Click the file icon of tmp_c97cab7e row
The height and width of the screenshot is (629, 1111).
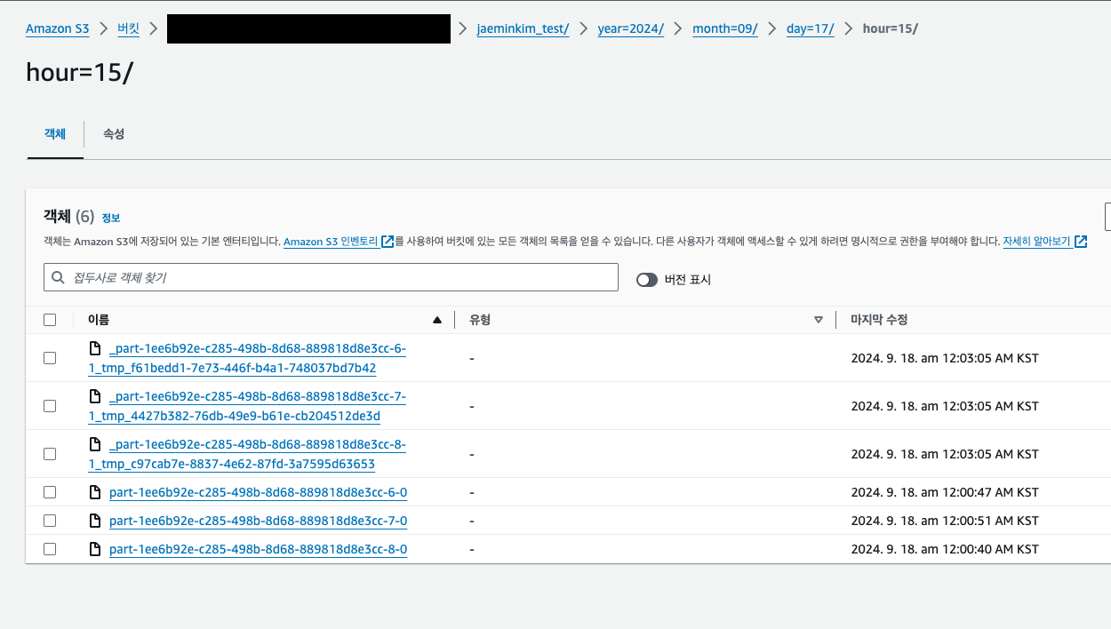[95, 444]
